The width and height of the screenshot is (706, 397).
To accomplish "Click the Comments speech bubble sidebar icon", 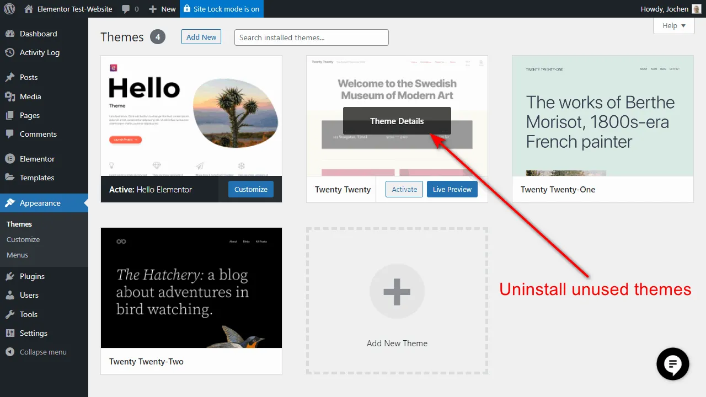I will click(10, 134).
